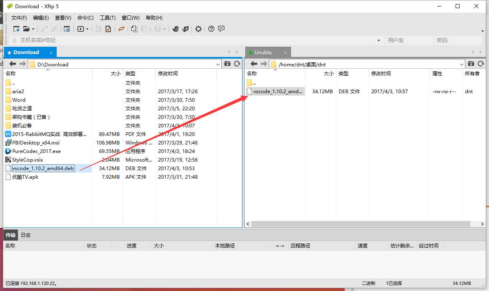Sort local files by 修改时间 column

[x=186, y=74]
